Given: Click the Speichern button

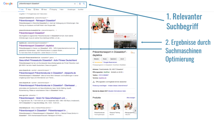Looking at the screenshot, I should tap(113, 59).
